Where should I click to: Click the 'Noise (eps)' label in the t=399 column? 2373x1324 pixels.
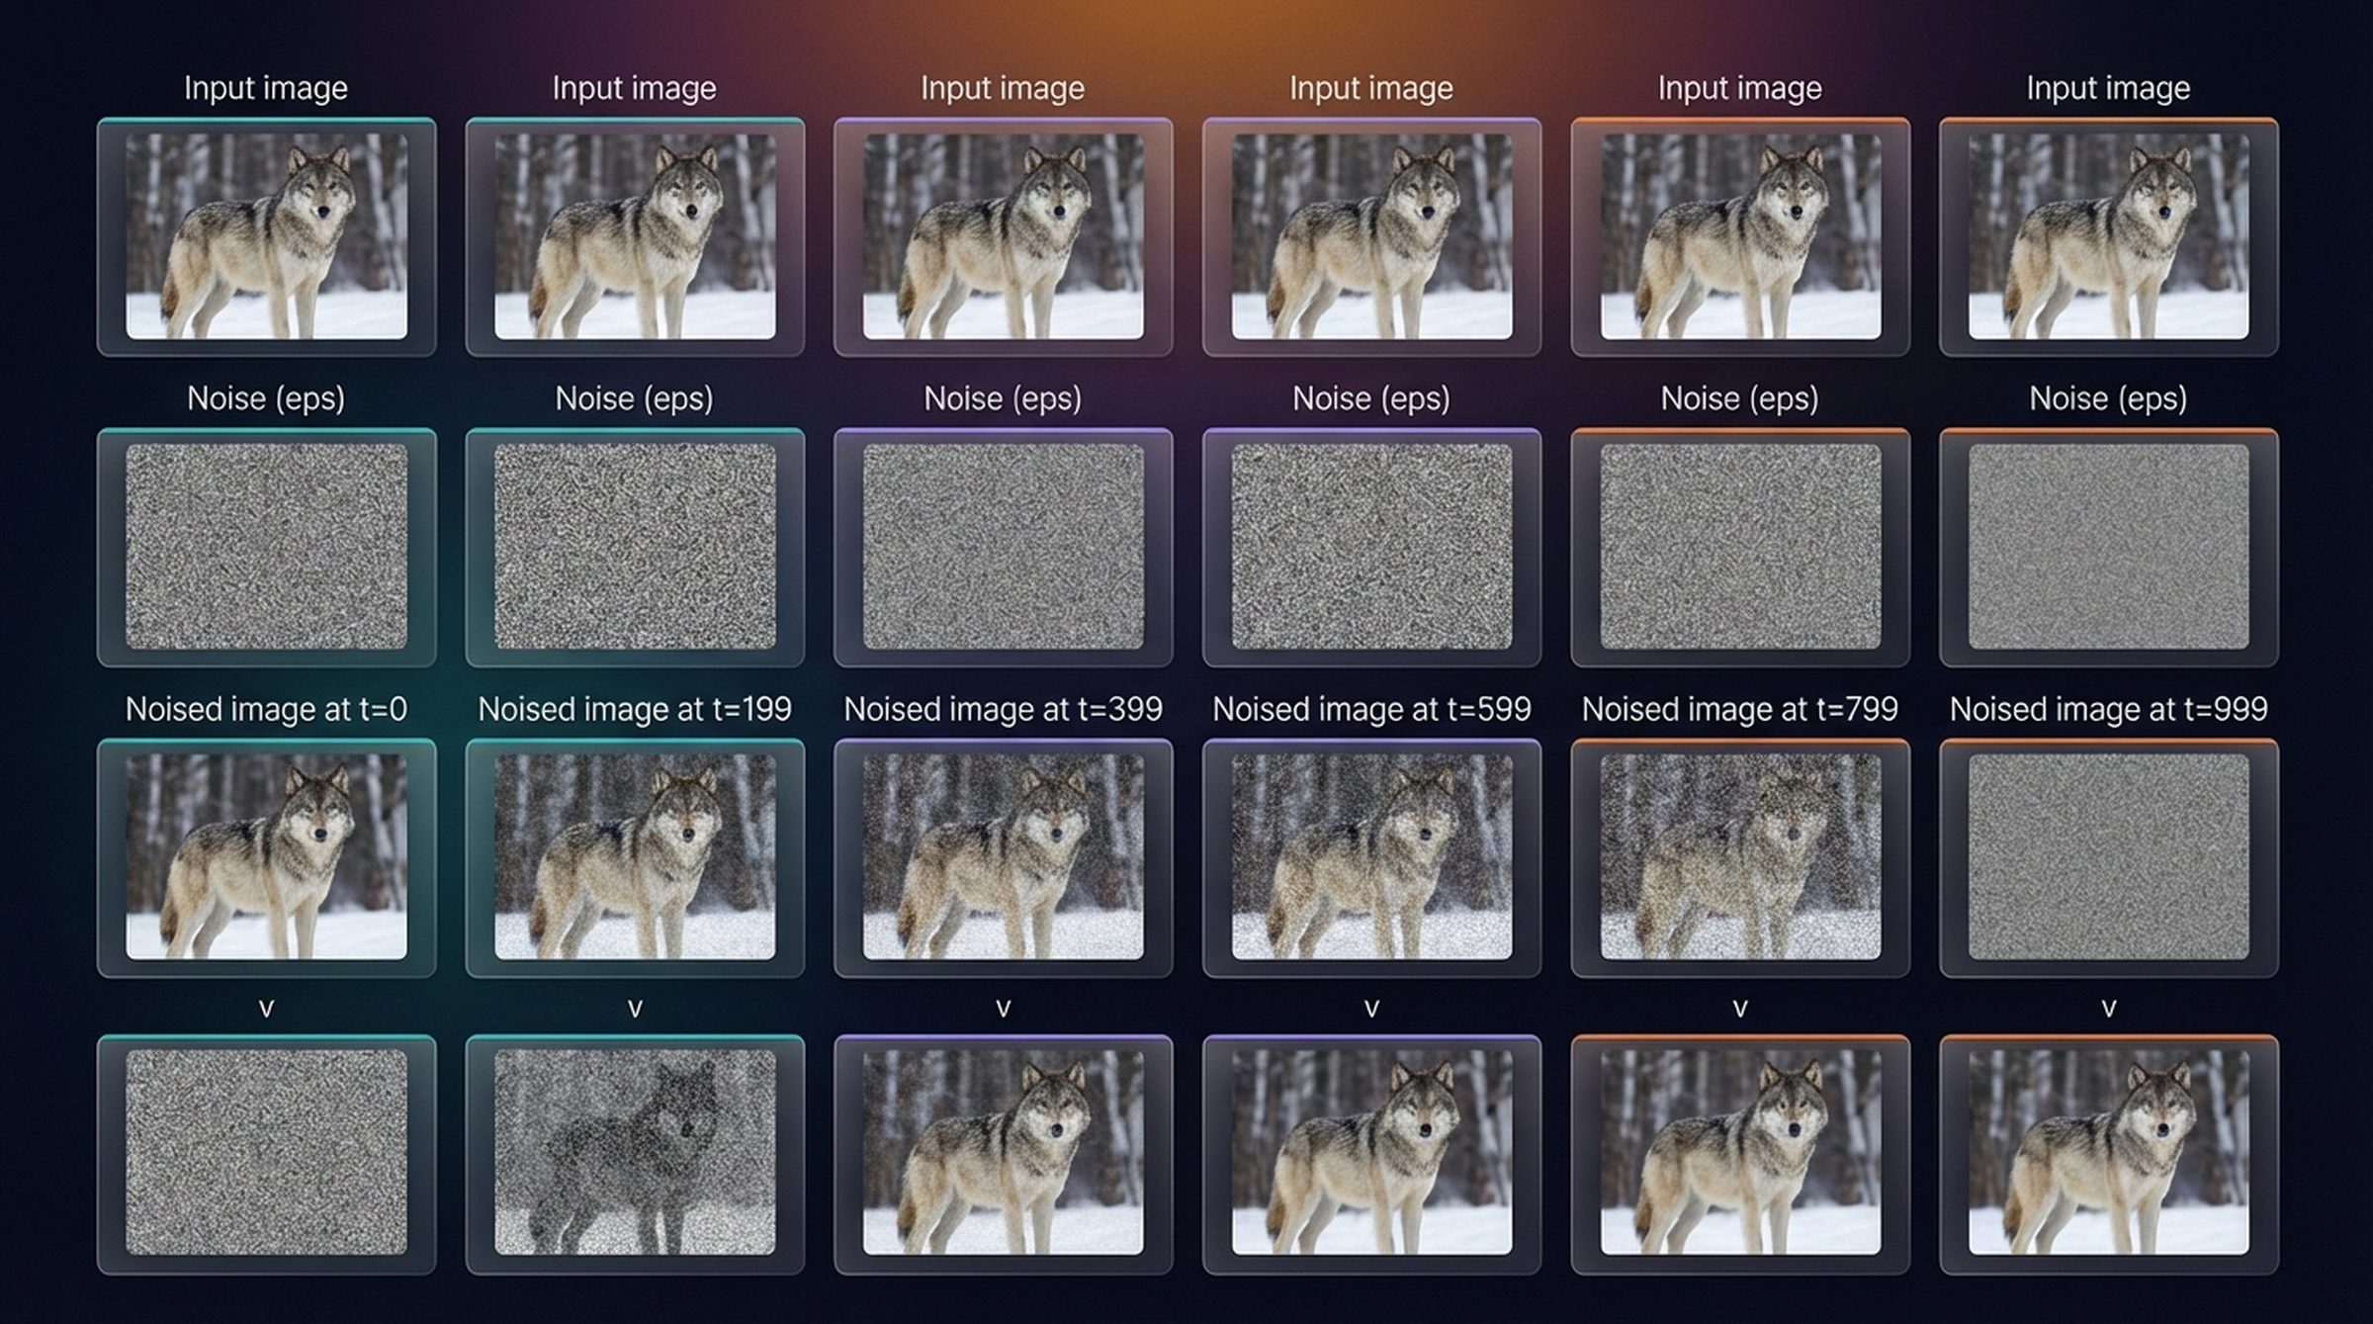tap(1003, 399)
